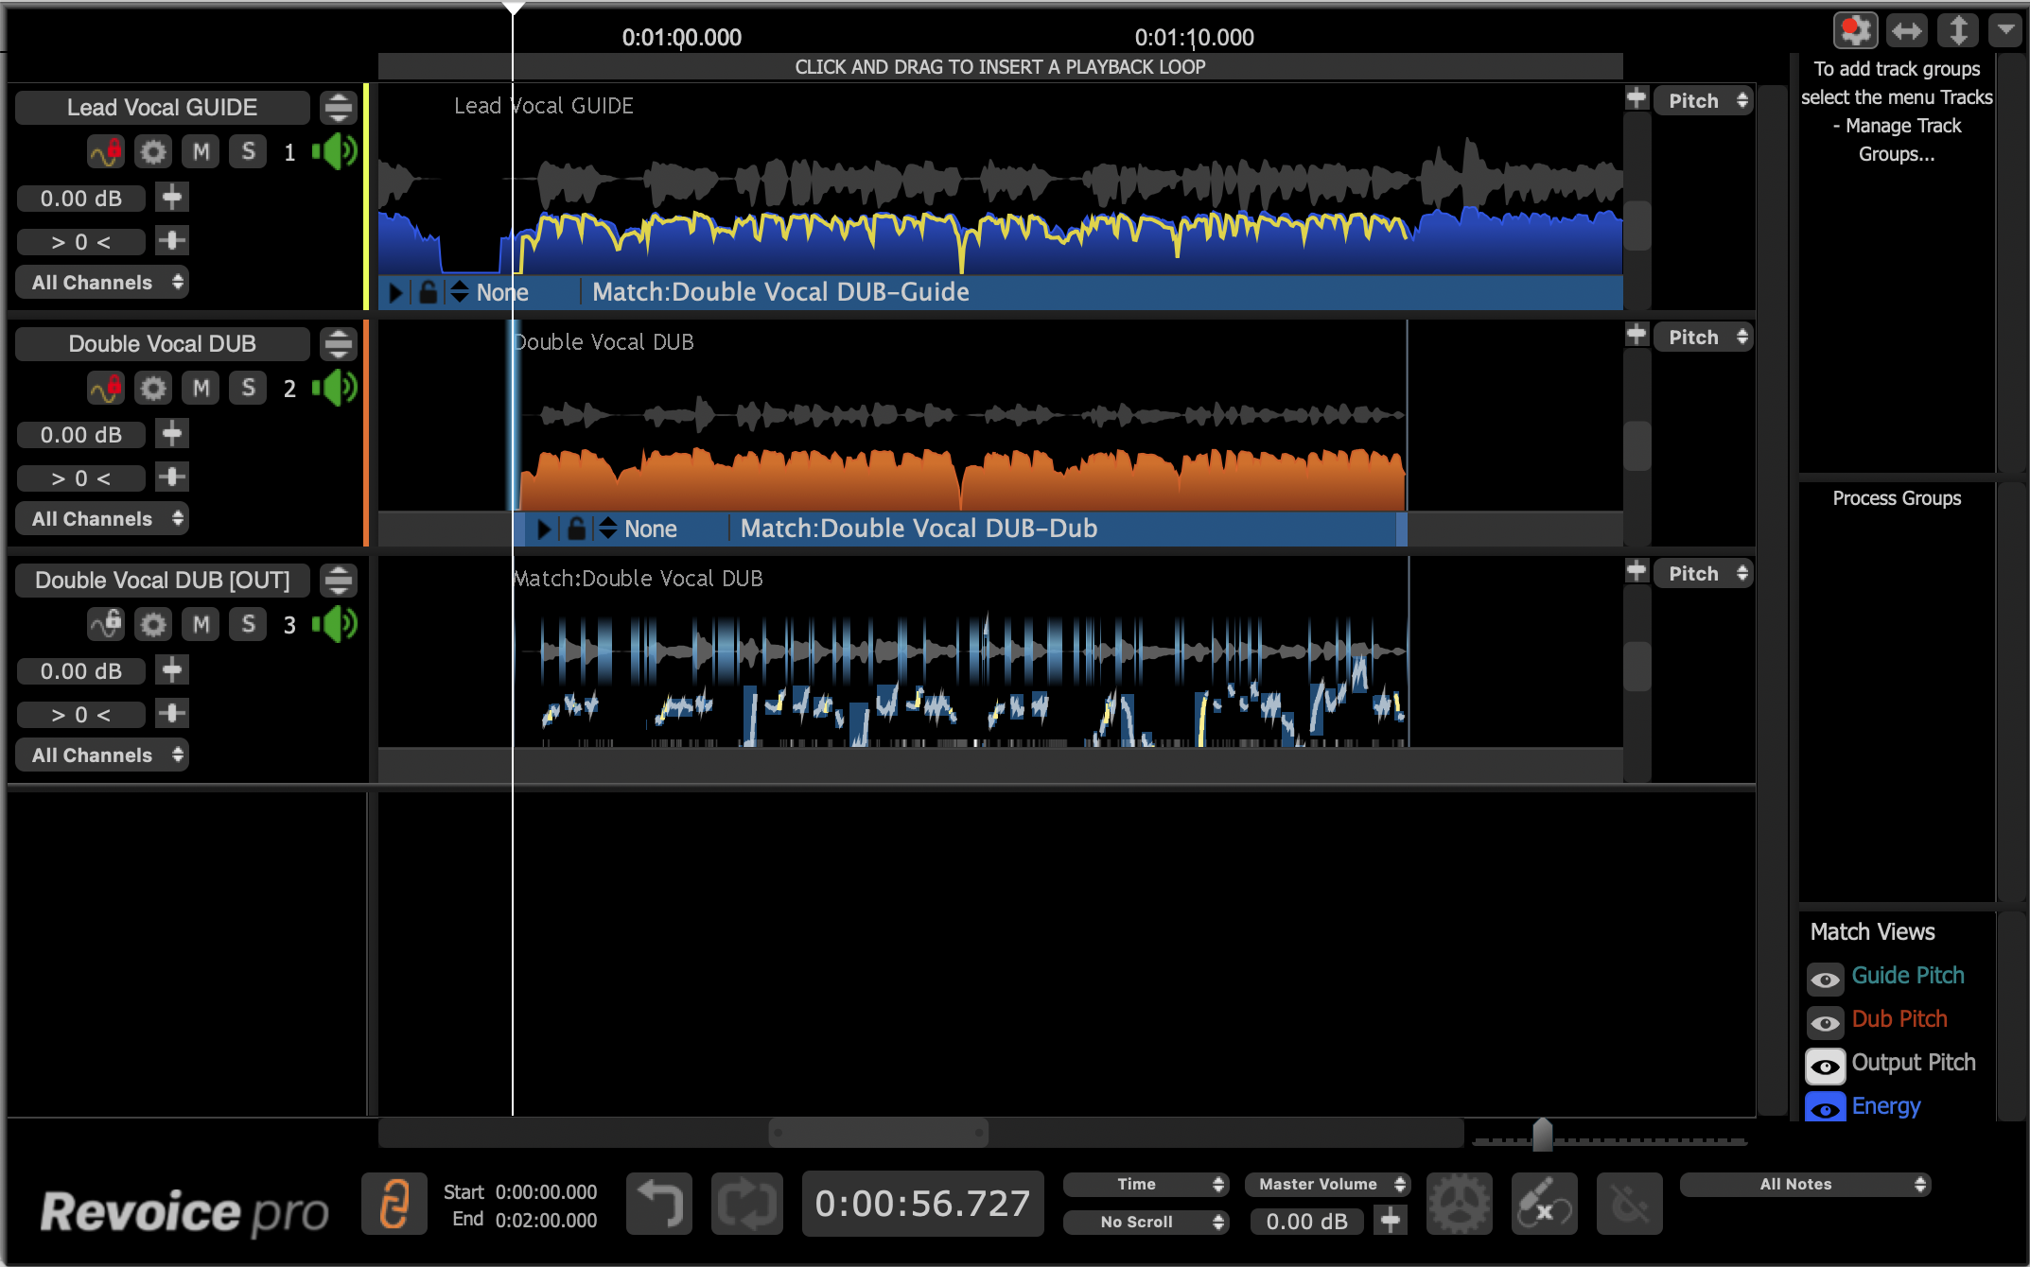The width and height of the screenshot is (2030, 1267).
Task: Hide the Energy match view
Action: (1825, 1108)
